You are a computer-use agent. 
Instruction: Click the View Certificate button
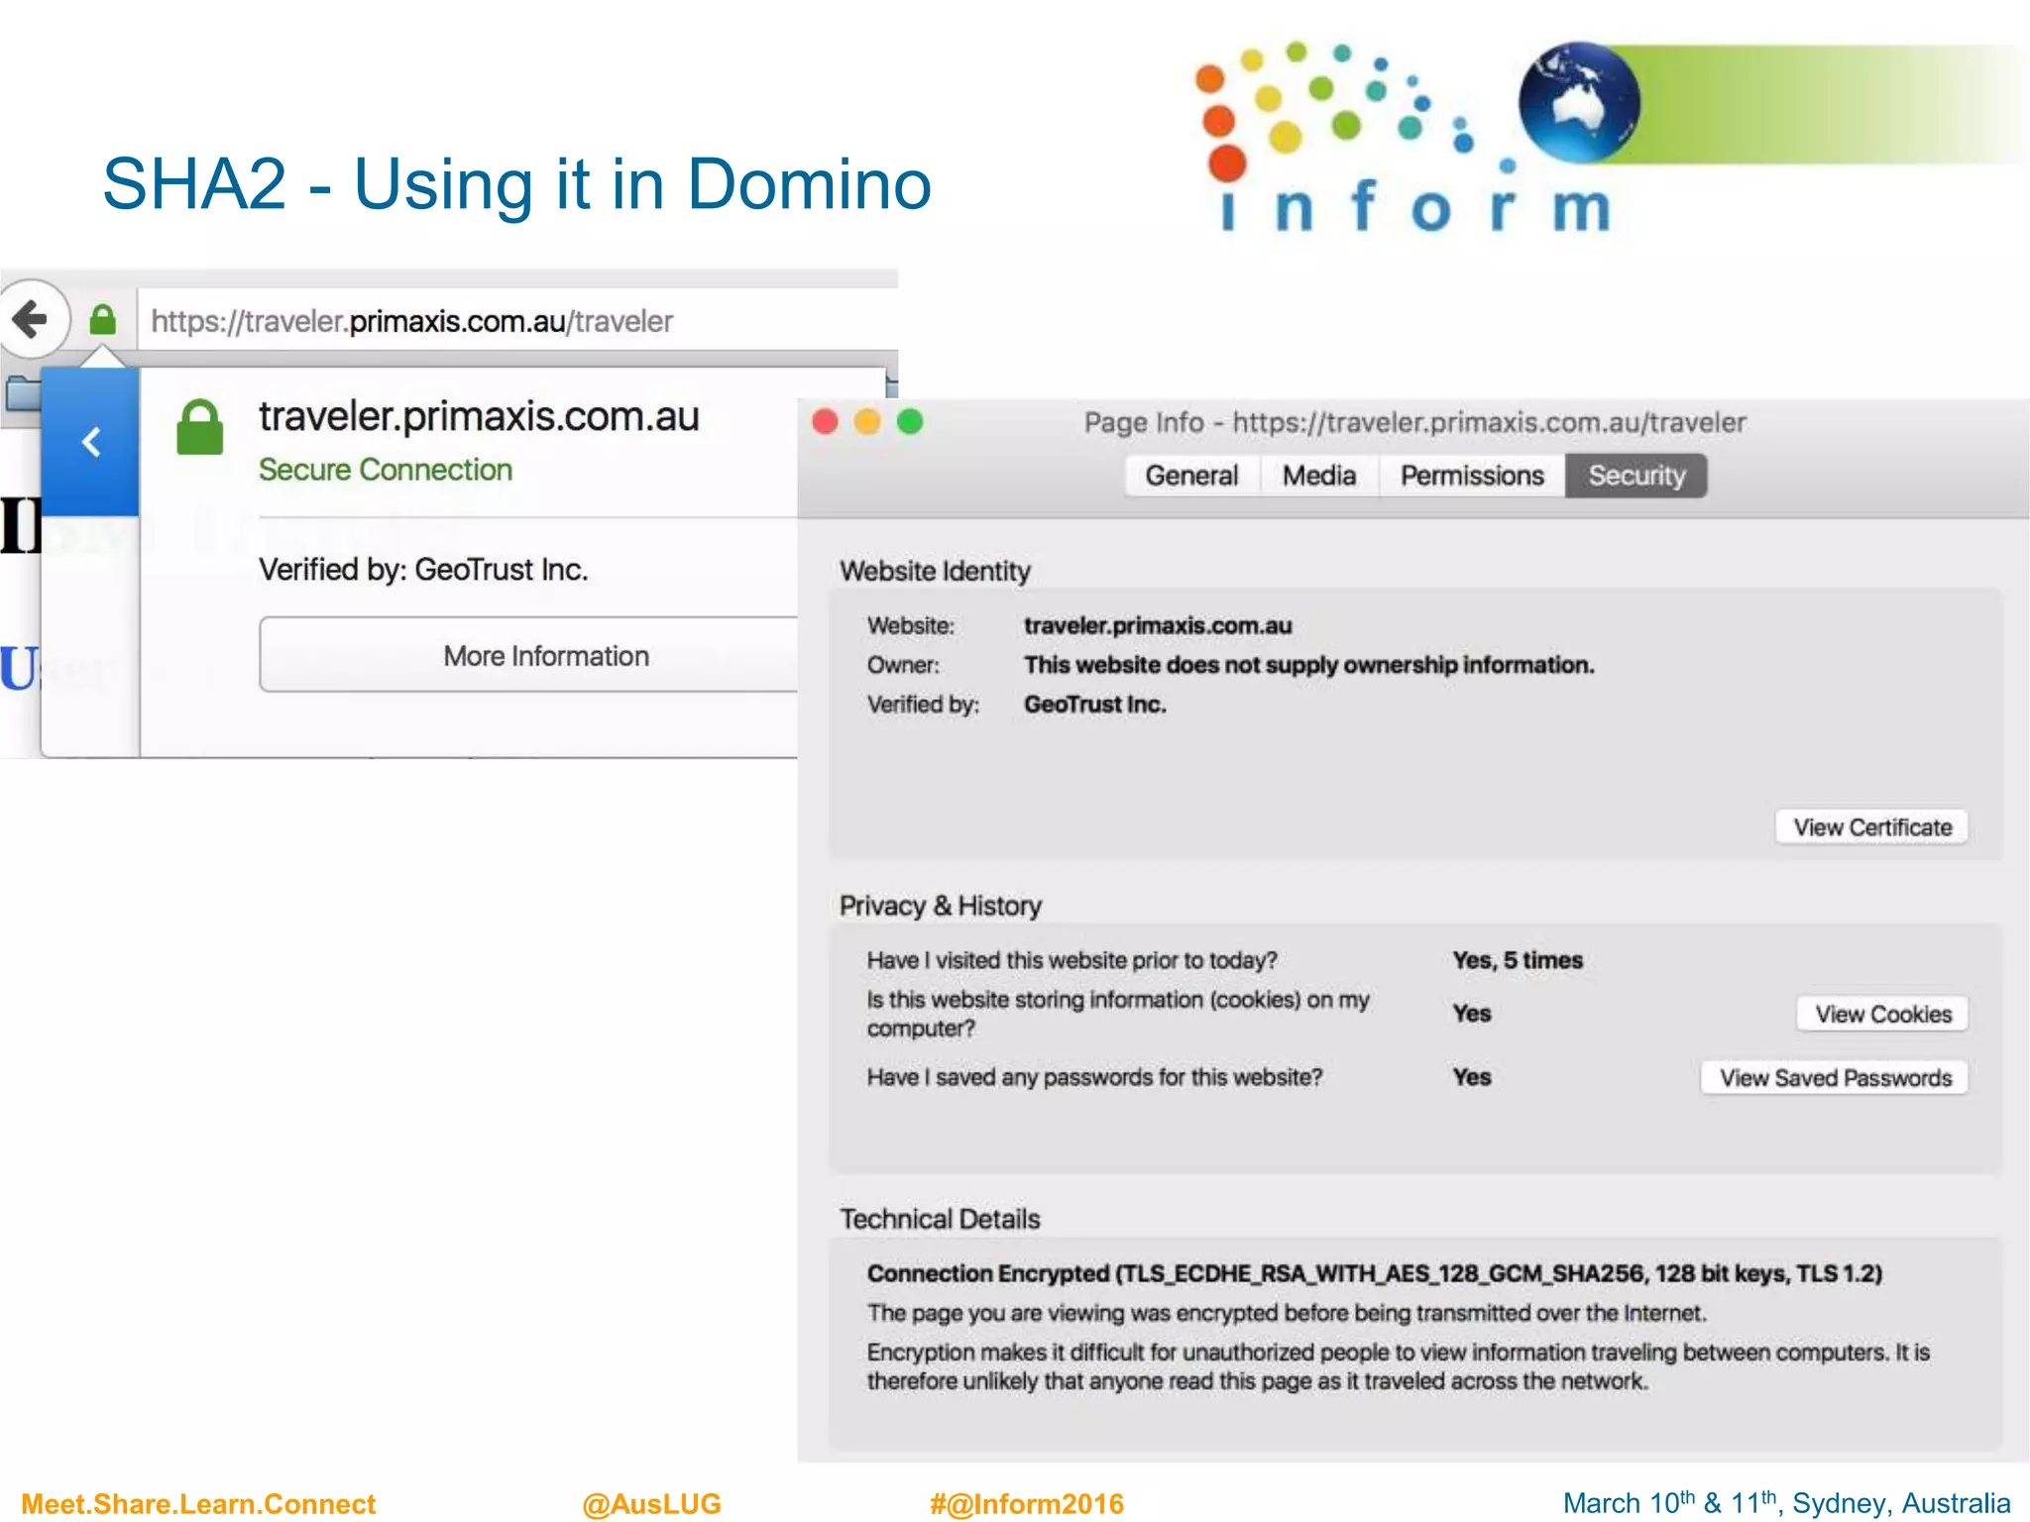(1872, 827)
